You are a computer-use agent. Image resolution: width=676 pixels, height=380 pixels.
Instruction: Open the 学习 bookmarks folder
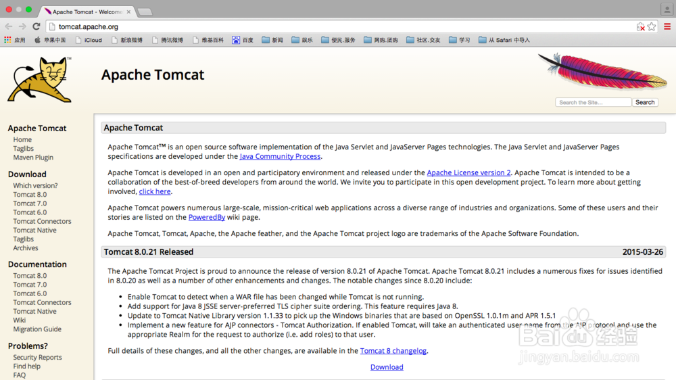[460, 40]
